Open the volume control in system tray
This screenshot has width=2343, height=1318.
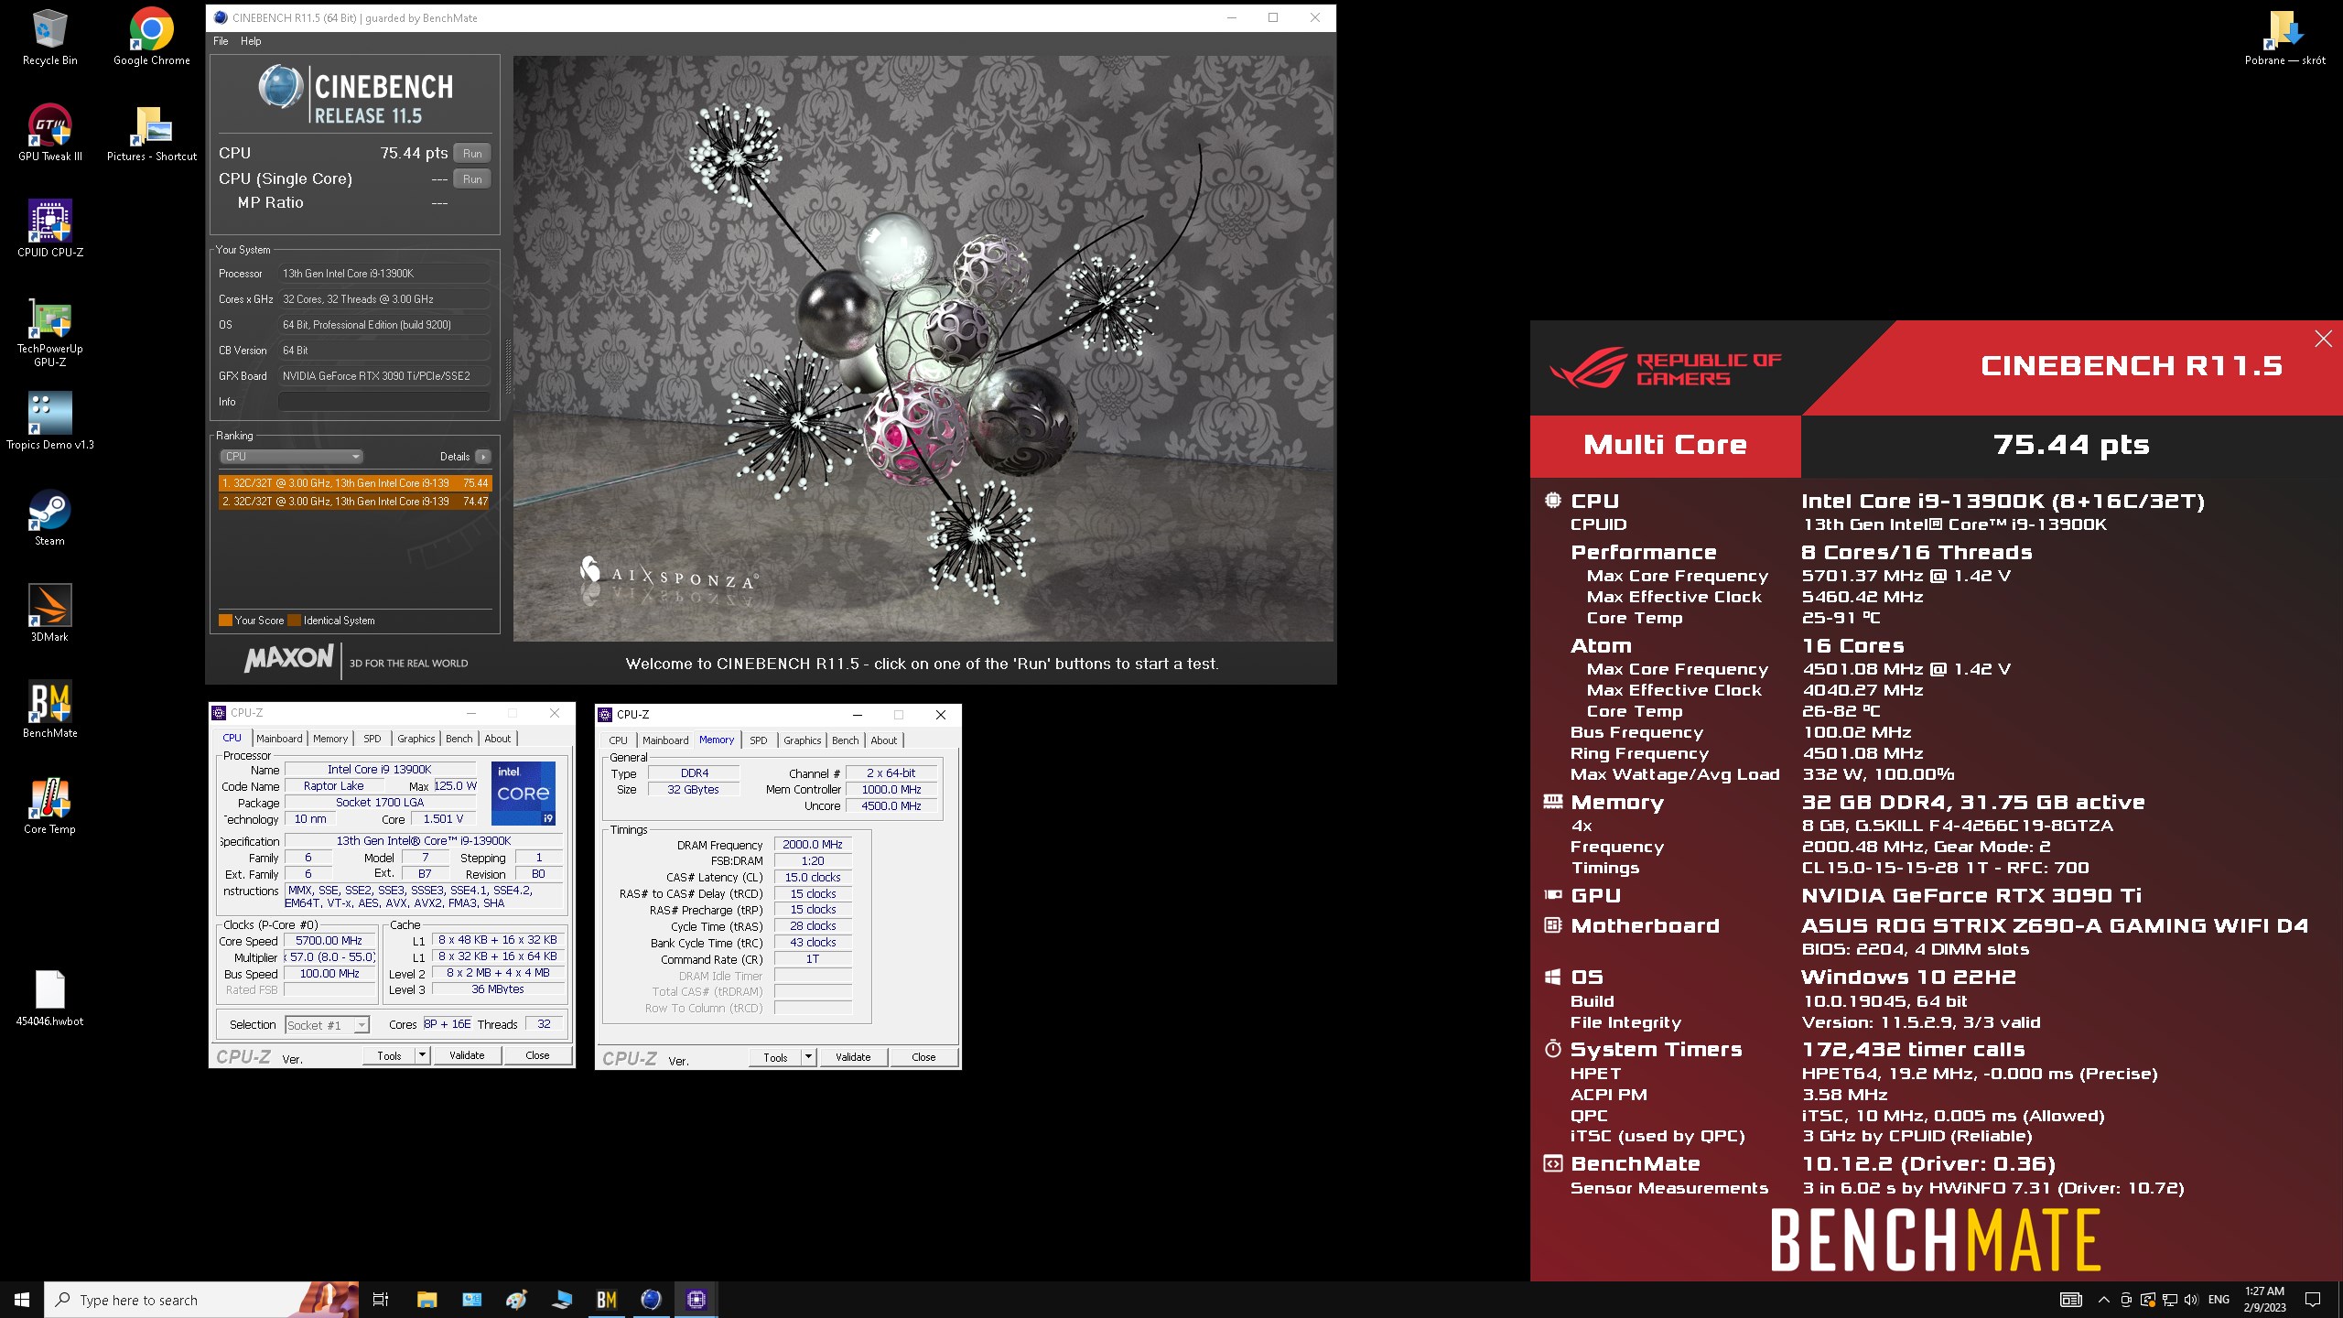click(2191, 1300)
